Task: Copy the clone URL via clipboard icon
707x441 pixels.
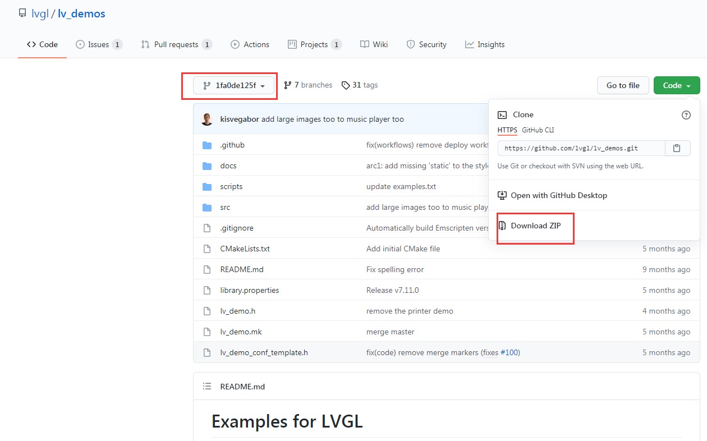Action: pyautogui.click(x=677, y=148)
